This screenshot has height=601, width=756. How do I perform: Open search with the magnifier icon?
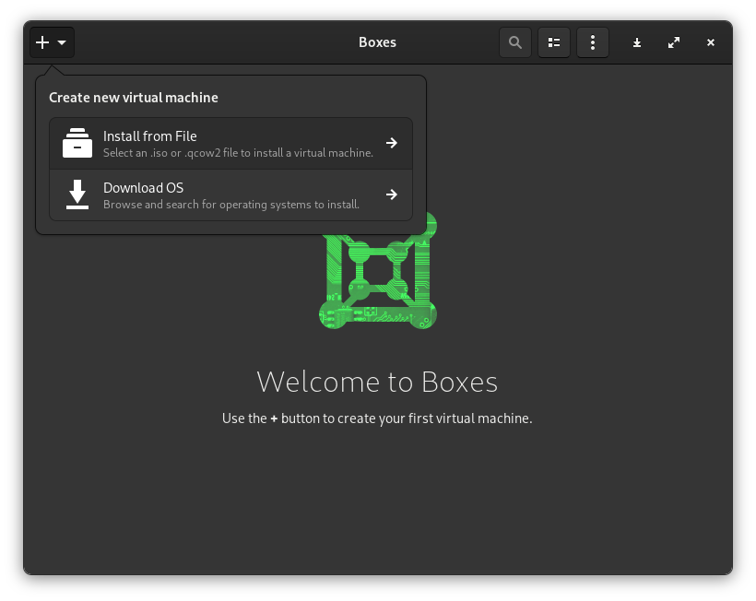click(515, 42)
